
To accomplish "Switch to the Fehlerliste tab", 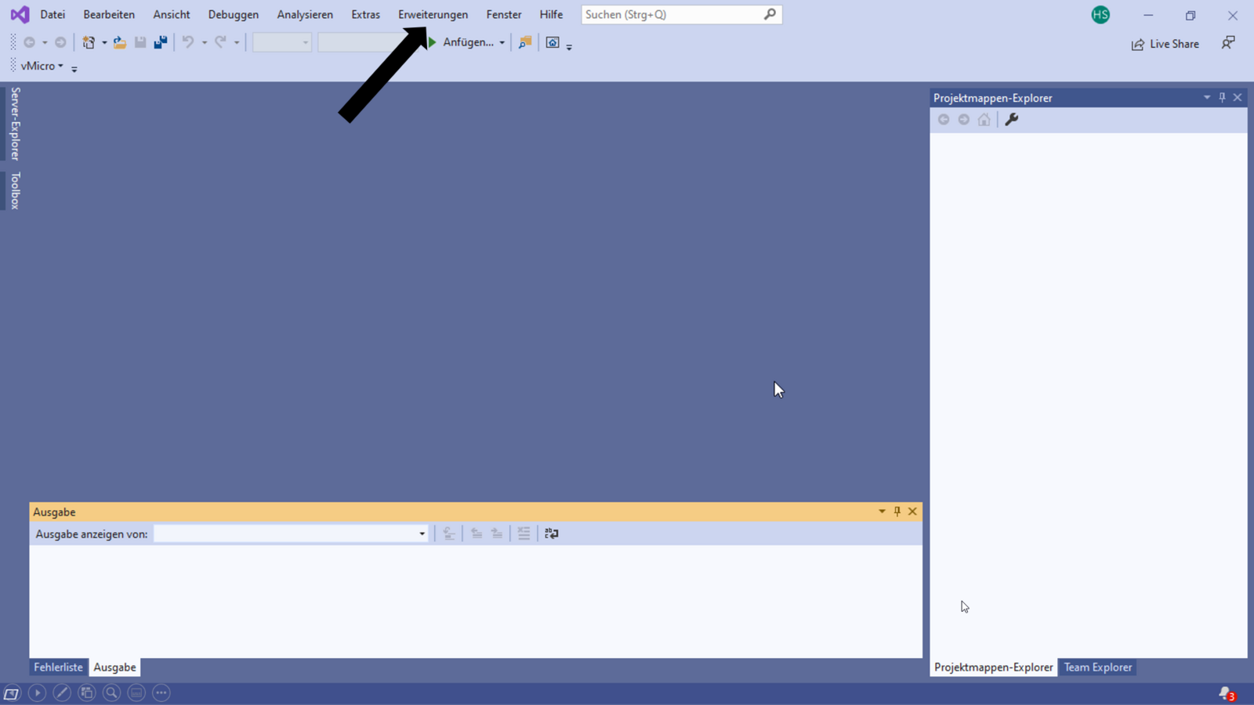I will point(58,667).
